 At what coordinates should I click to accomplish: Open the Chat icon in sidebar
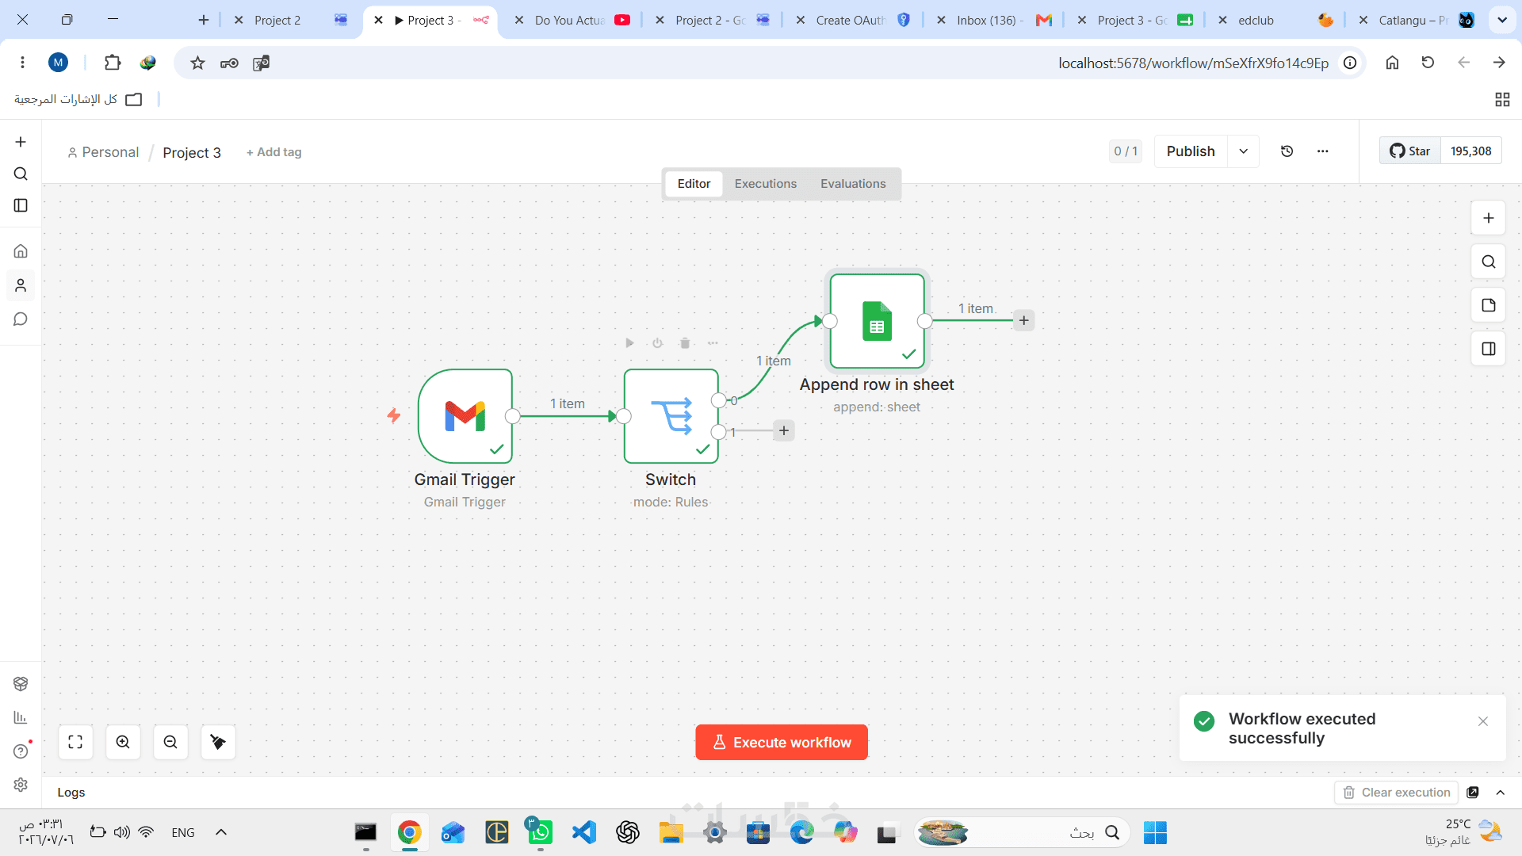(x=21, y=319)
